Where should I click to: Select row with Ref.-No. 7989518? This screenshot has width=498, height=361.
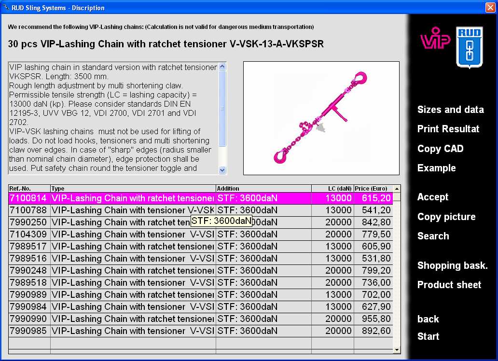click(x=201, y=283)
